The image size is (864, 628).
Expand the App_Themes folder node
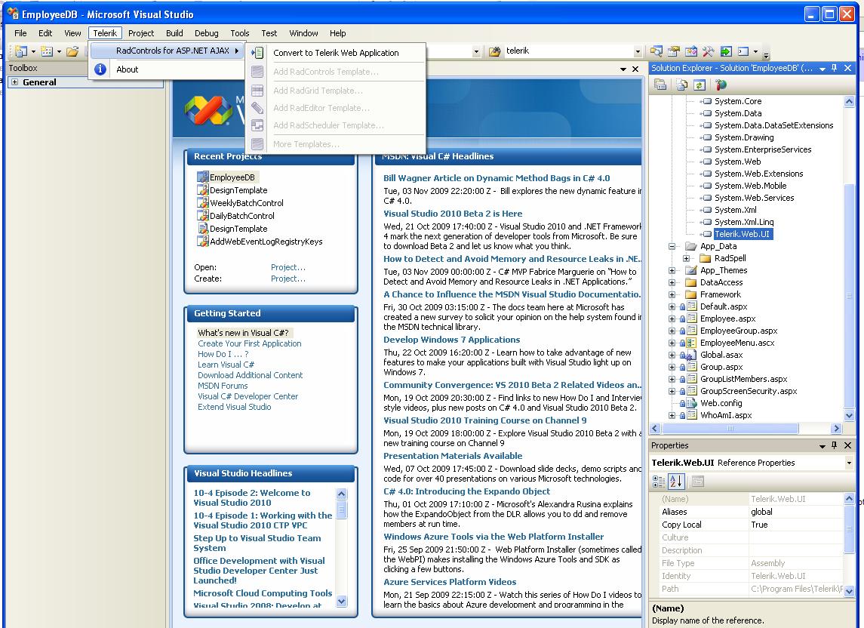672,271
